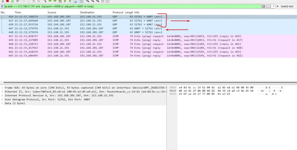This screenshot has height=150, width=297.
Task: Restart the current capture with the green icon
Action: click(x=12, y=1)
